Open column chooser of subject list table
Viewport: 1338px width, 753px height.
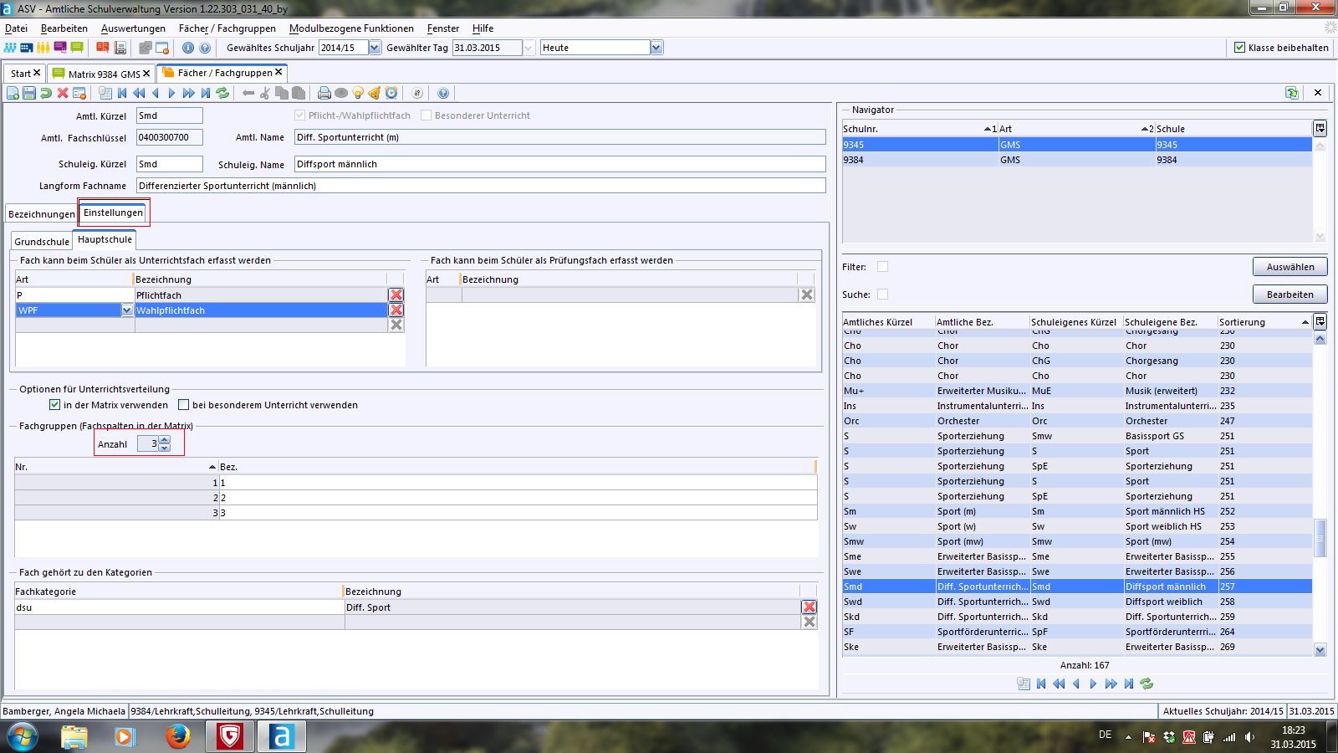tap(1320, 321)
